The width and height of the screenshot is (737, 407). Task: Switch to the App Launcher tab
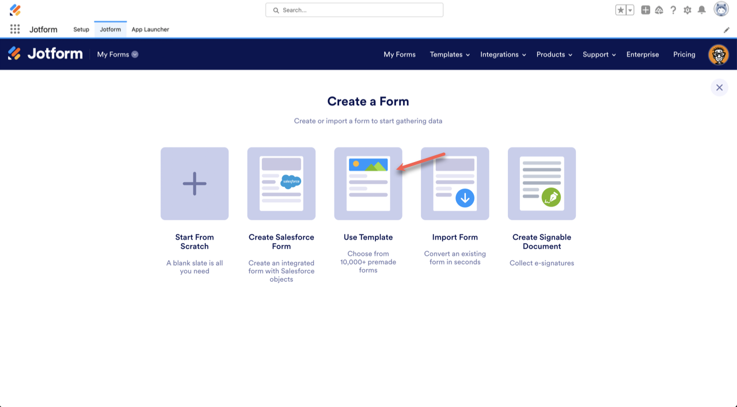click(150, 29)
